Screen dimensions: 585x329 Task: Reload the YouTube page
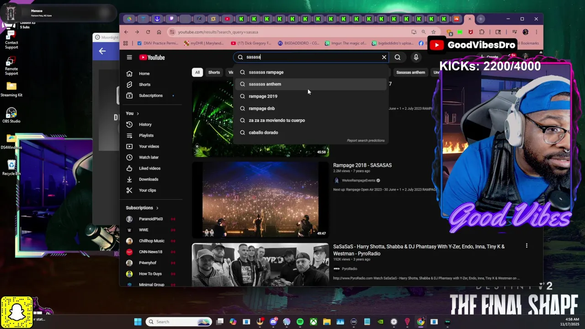click(x=148, y=32)
